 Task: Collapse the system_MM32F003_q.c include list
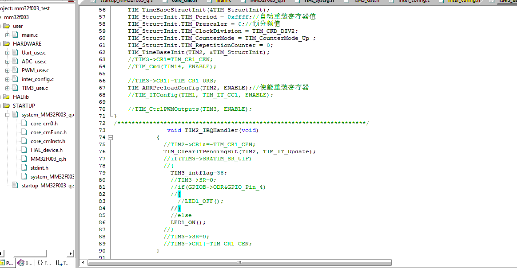(7, 115)
